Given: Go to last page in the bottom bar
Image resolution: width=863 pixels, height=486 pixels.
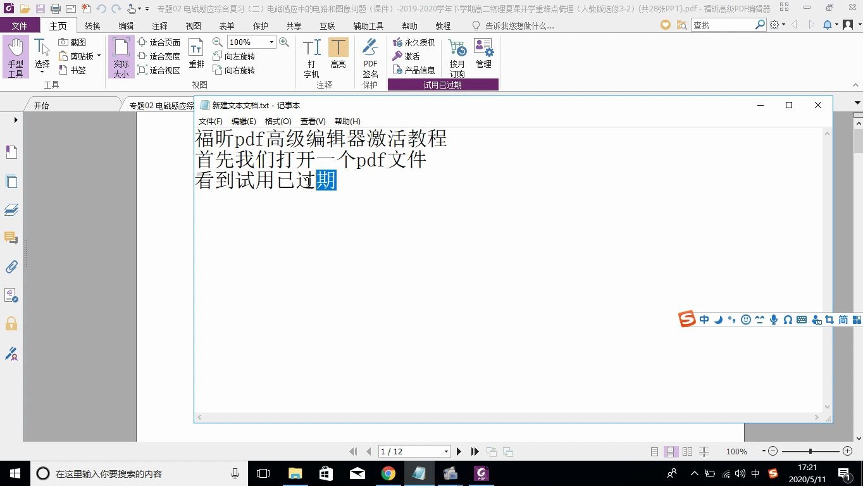Looking at the screenshot, I should pyautogui.click(x=475, y=451).
